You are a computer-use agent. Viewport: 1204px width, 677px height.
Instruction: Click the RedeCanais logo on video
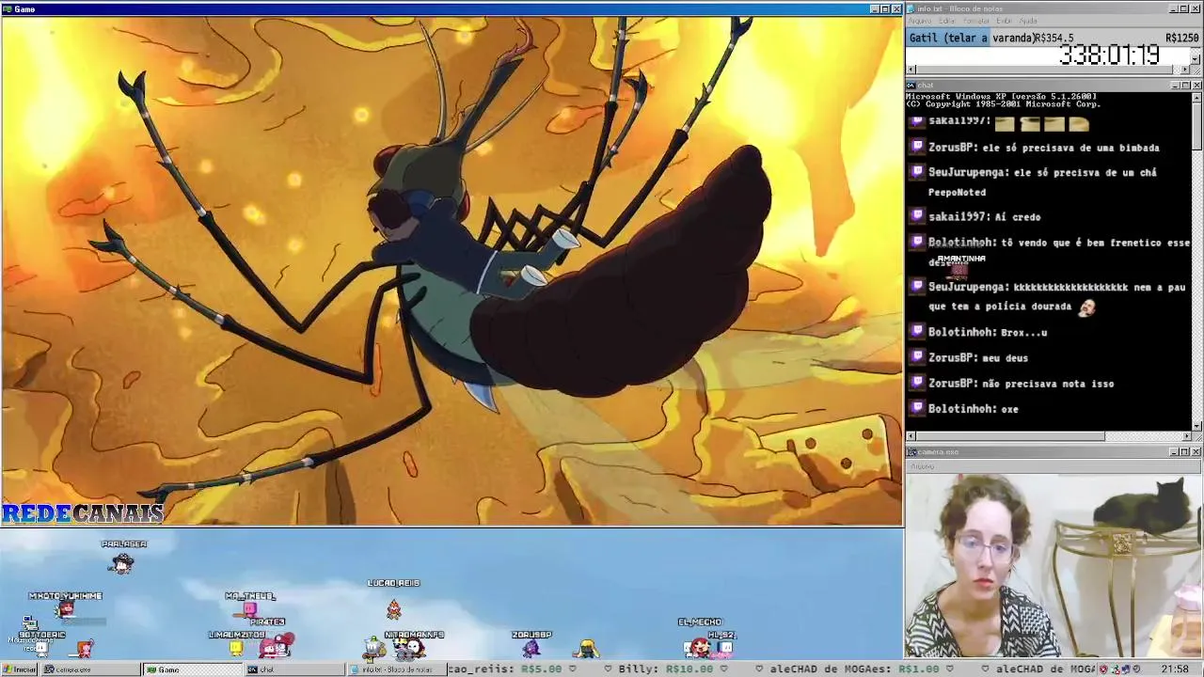(83, 513)
